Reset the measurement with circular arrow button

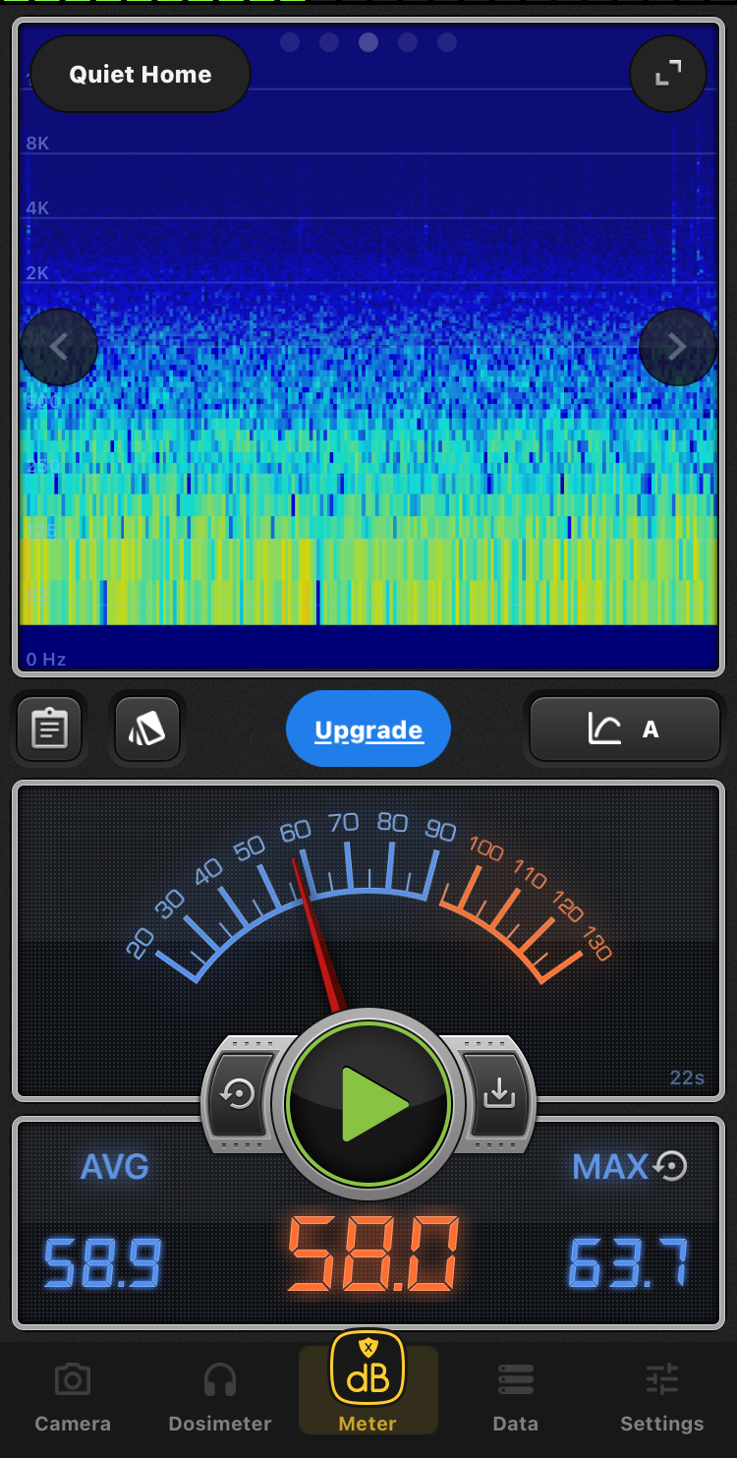[239, 1094]
